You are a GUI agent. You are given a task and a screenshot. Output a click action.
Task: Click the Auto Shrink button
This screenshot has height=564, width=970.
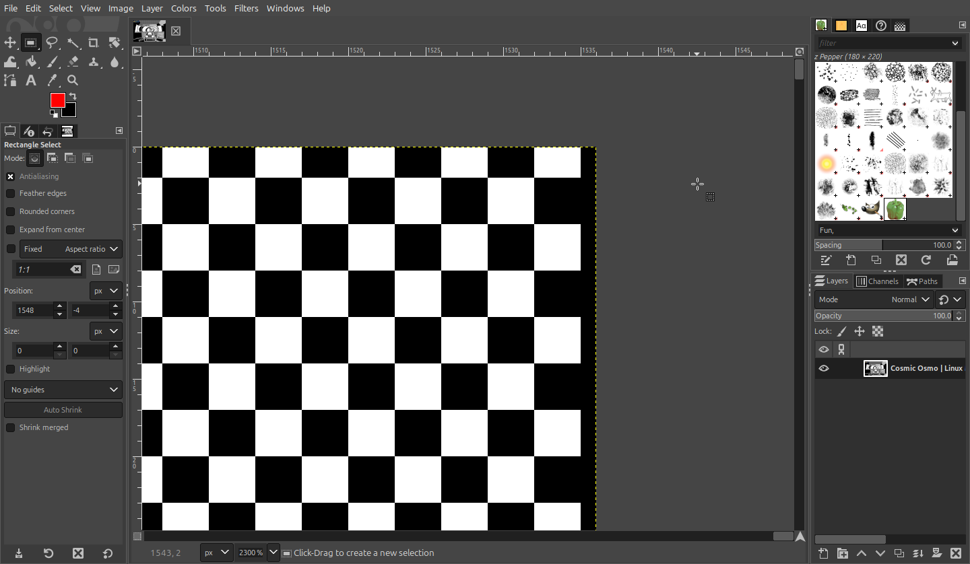63,410
